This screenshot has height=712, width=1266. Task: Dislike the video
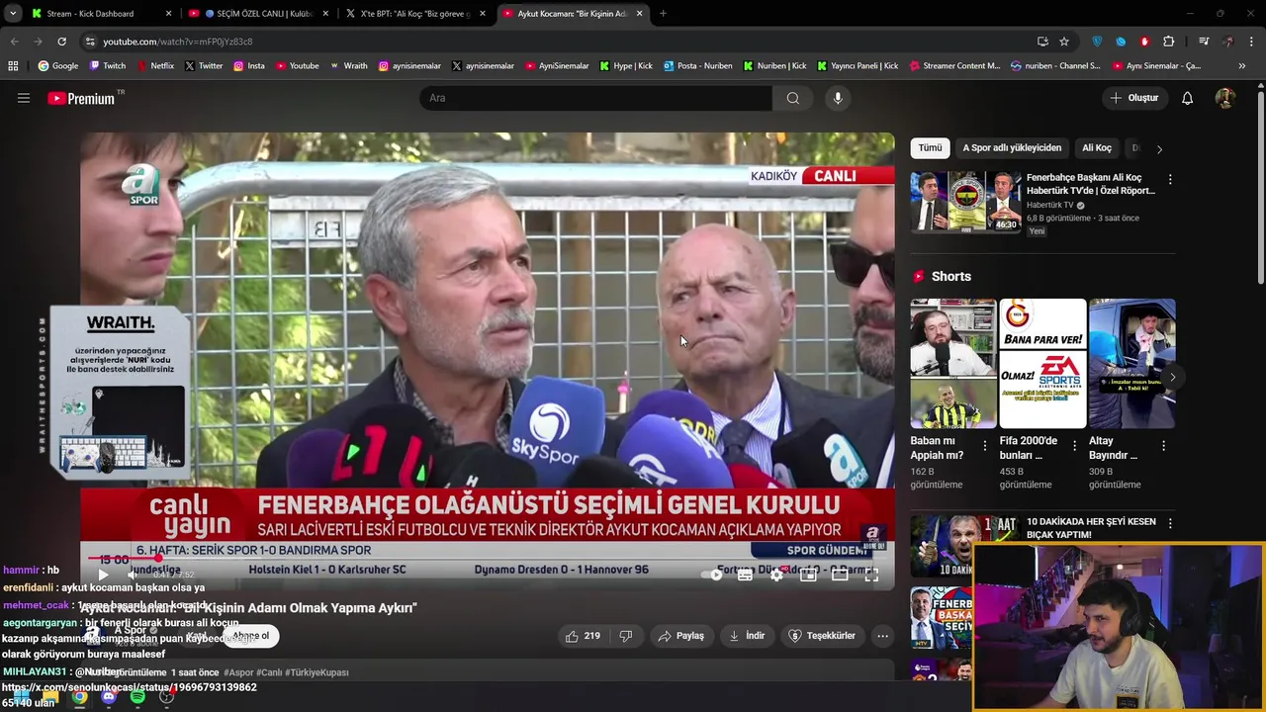[626, 636]
